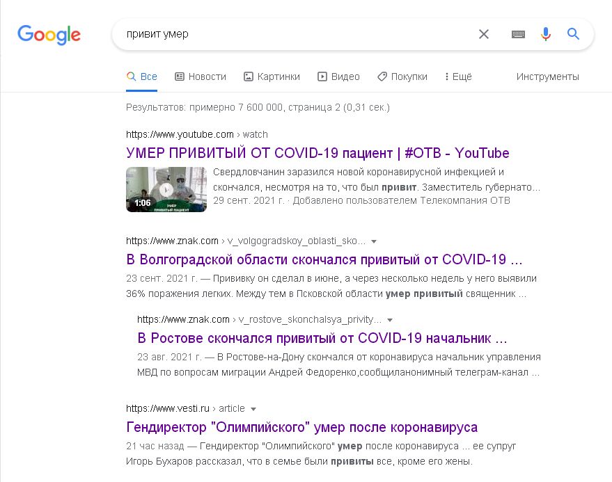Select the Все tab
The height and width of the screenshot is (482, 612).
(141, 77)
